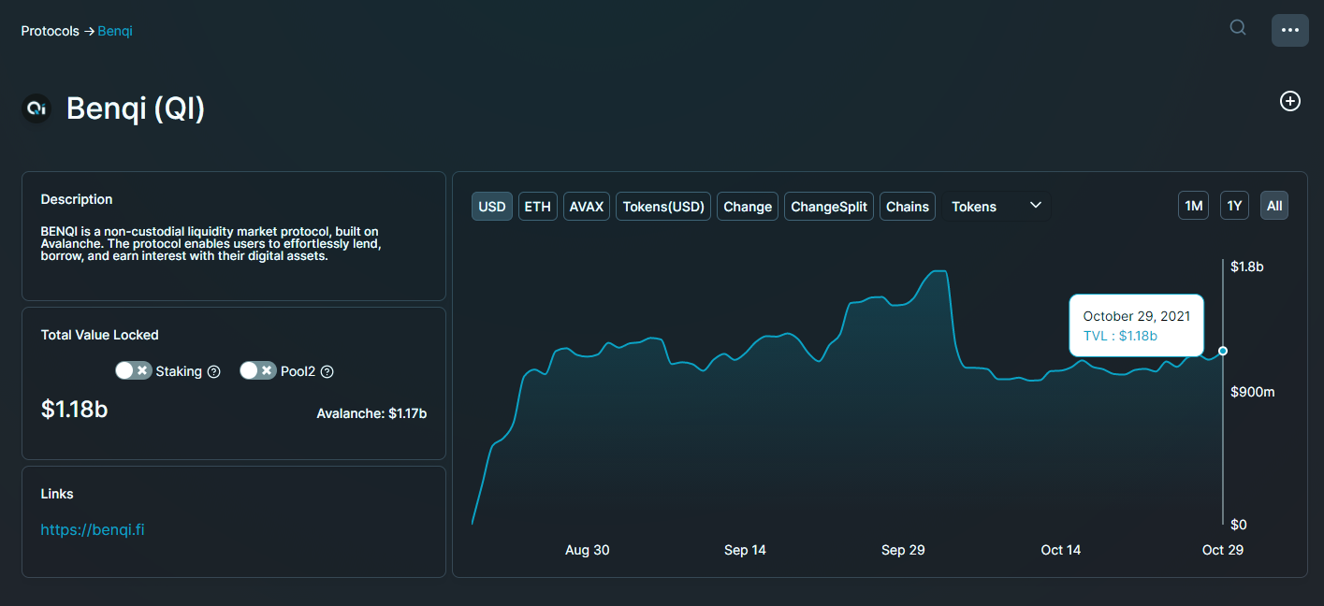Set chart range to All
1324x606 pixels.
(1274, 206)
